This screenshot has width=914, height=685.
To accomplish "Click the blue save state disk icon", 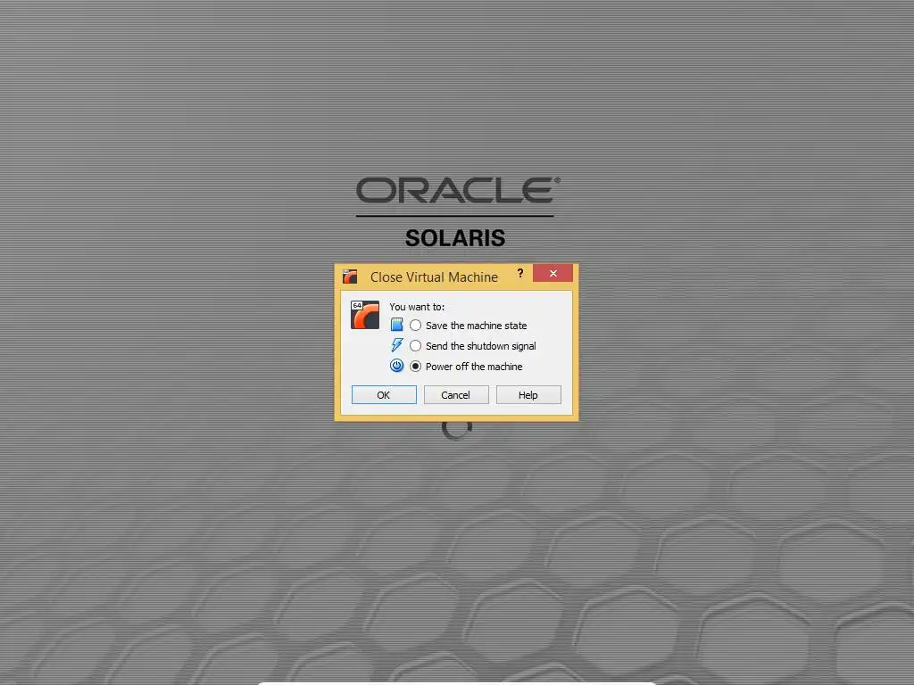I will point(396,325).
